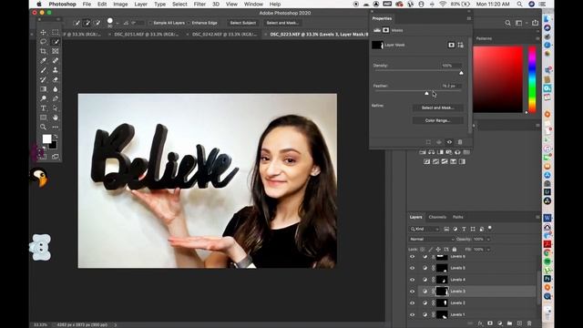This screenshot has height=328, width=583.
Task: Select the Gradient tool
Action: click(x=43, y=89)
